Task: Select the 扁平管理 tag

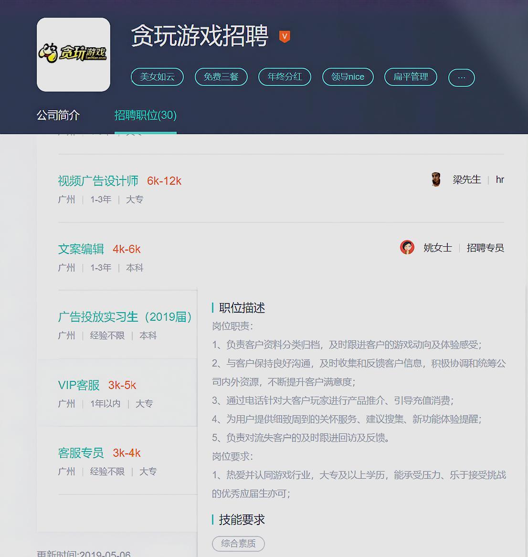Action: [411, 76]
